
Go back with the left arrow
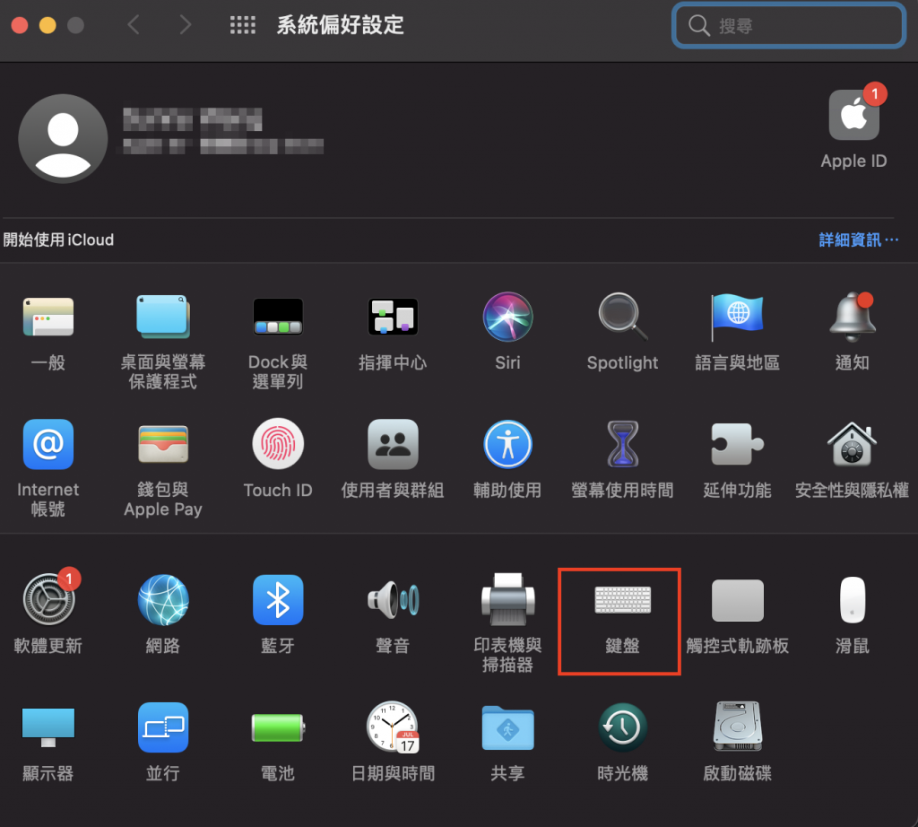point(134,25)
